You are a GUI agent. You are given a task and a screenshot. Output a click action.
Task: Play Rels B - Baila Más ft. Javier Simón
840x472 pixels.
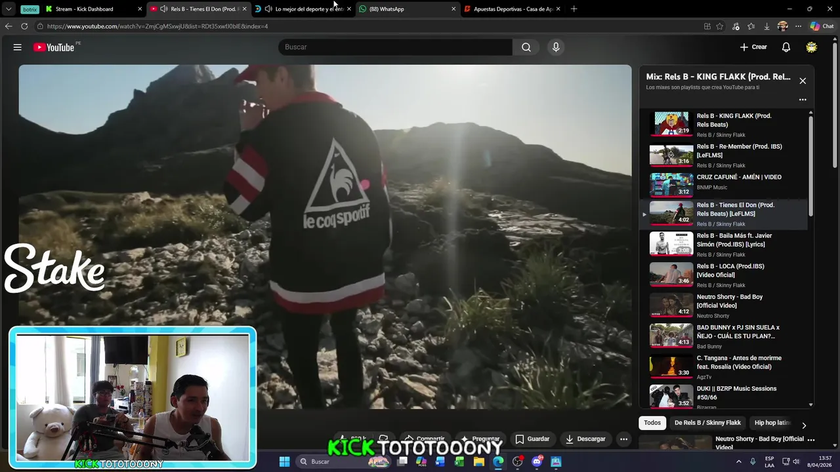click(x=723, y=244)
